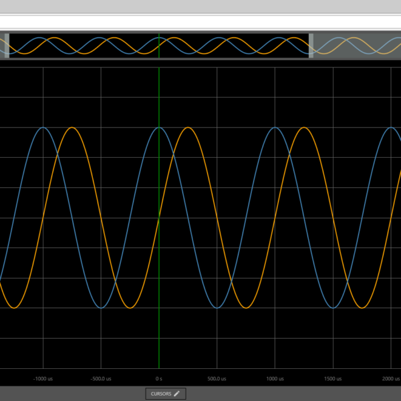Click the green trigger marker in the overview strip
The height and width of the screenshot is (401, 401).
tap(159, 45)
